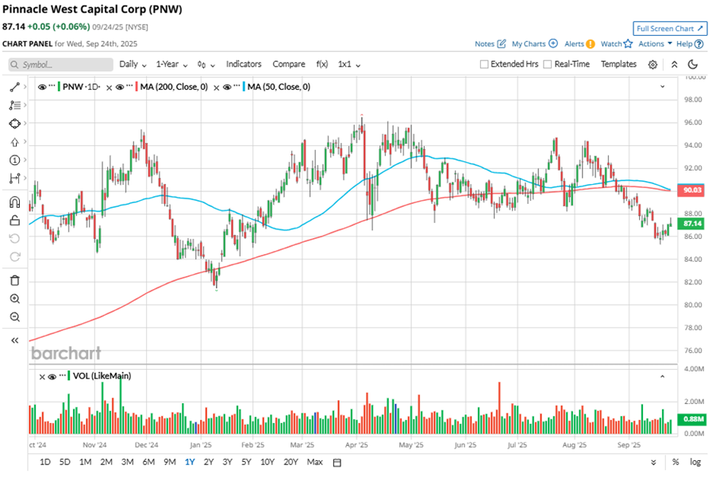
Task: Select the 10Y time range
Action: 268,462
